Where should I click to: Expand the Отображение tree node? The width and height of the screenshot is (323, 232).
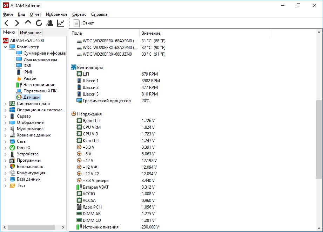pos(6,123)
